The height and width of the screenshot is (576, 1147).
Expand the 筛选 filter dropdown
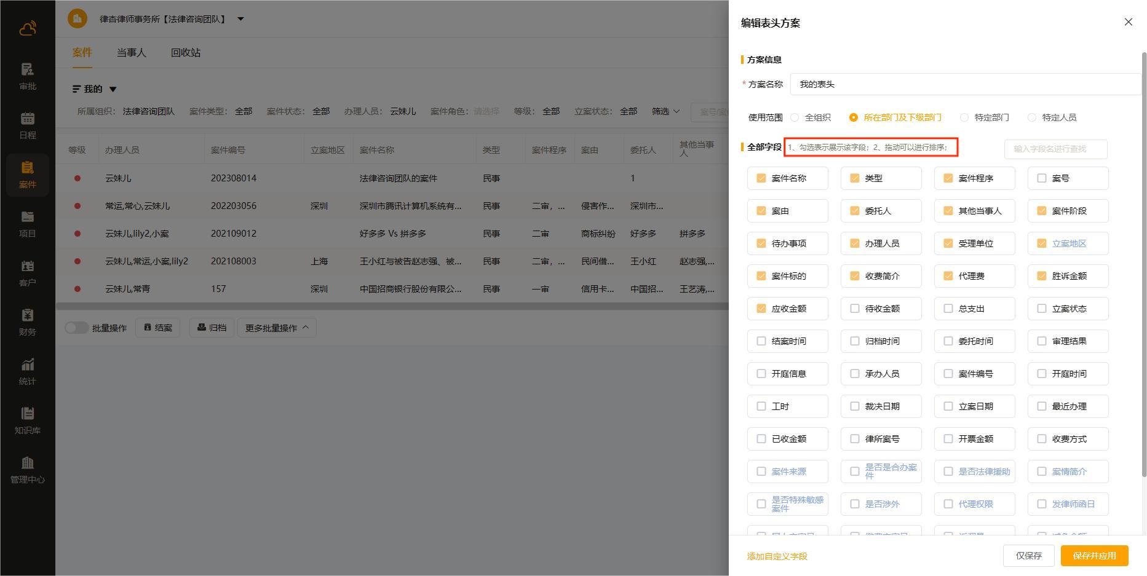pos(666,111)
